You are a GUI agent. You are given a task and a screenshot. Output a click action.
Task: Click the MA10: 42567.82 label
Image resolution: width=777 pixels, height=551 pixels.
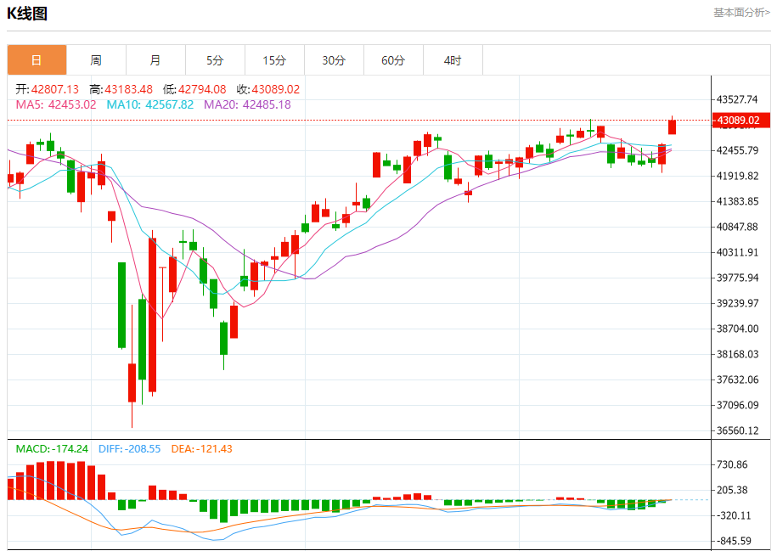(x=150, y=104)
